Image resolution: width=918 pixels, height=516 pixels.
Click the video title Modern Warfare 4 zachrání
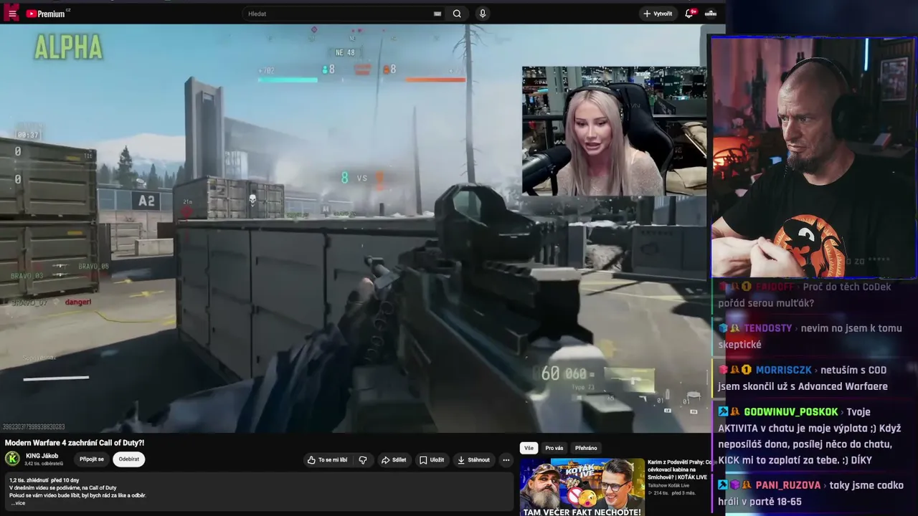click(75, 443)
